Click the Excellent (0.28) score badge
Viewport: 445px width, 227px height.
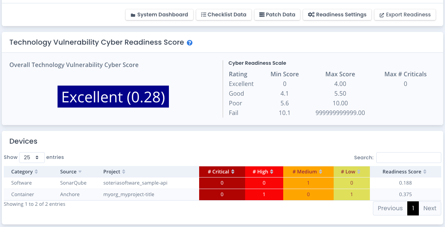tap(113, 97)
